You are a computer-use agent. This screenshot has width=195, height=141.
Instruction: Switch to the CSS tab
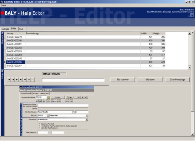[x=21, y=29]
